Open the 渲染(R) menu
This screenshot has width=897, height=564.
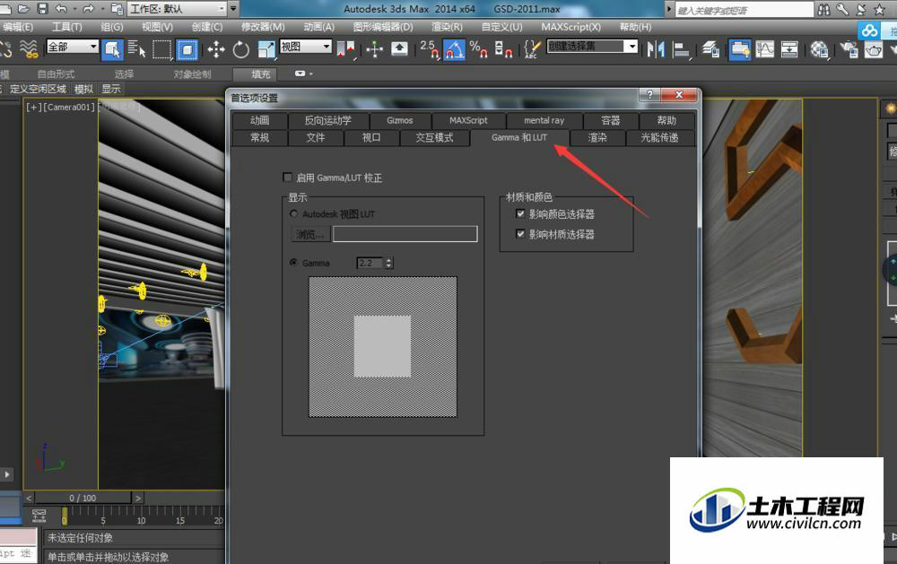coord(447,27)
